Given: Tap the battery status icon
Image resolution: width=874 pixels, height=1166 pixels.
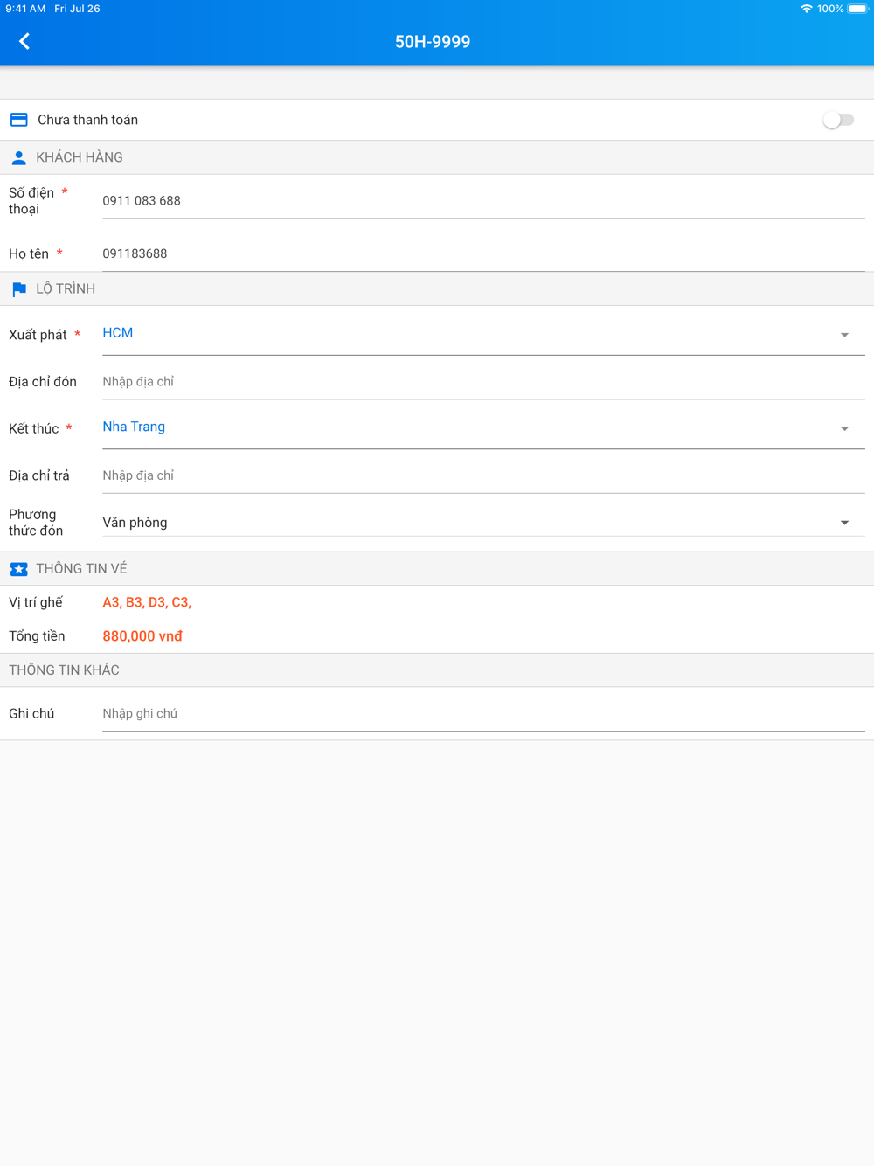Looking at the screenshot, I should [858, 9].
